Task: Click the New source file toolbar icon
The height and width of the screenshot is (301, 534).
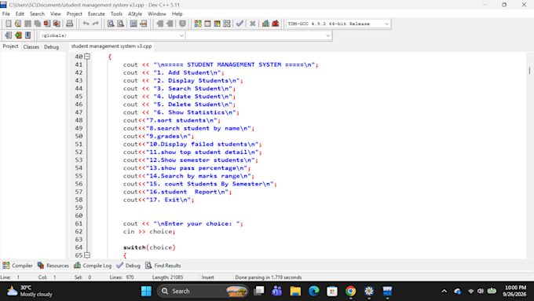Action: tap(9, 24)
